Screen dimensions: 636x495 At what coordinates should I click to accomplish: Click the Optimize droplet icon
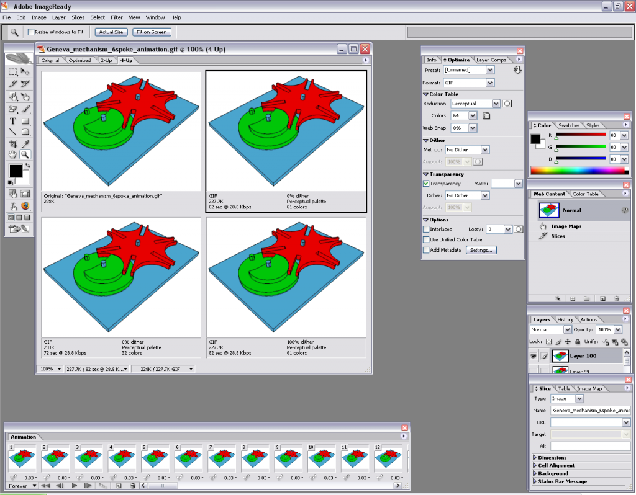(517, 70)
